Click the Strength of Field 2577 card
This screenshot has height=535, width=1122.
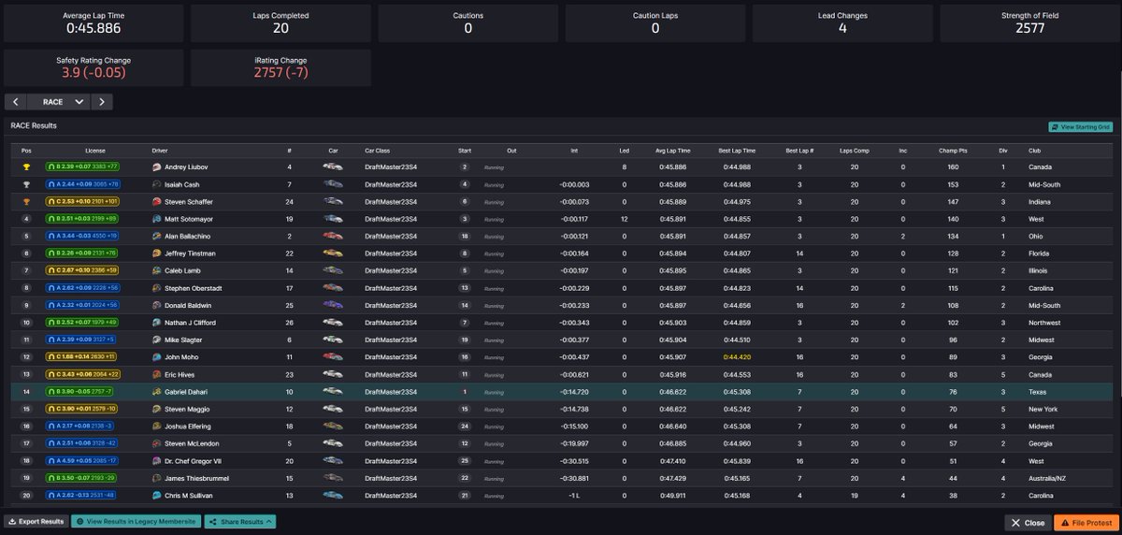coord(1029,23)
